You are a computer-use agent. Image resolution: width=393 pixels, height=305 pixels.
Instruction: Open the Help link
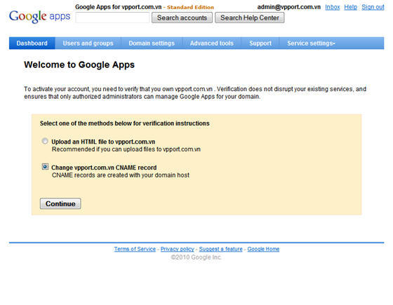pos(350,7)
